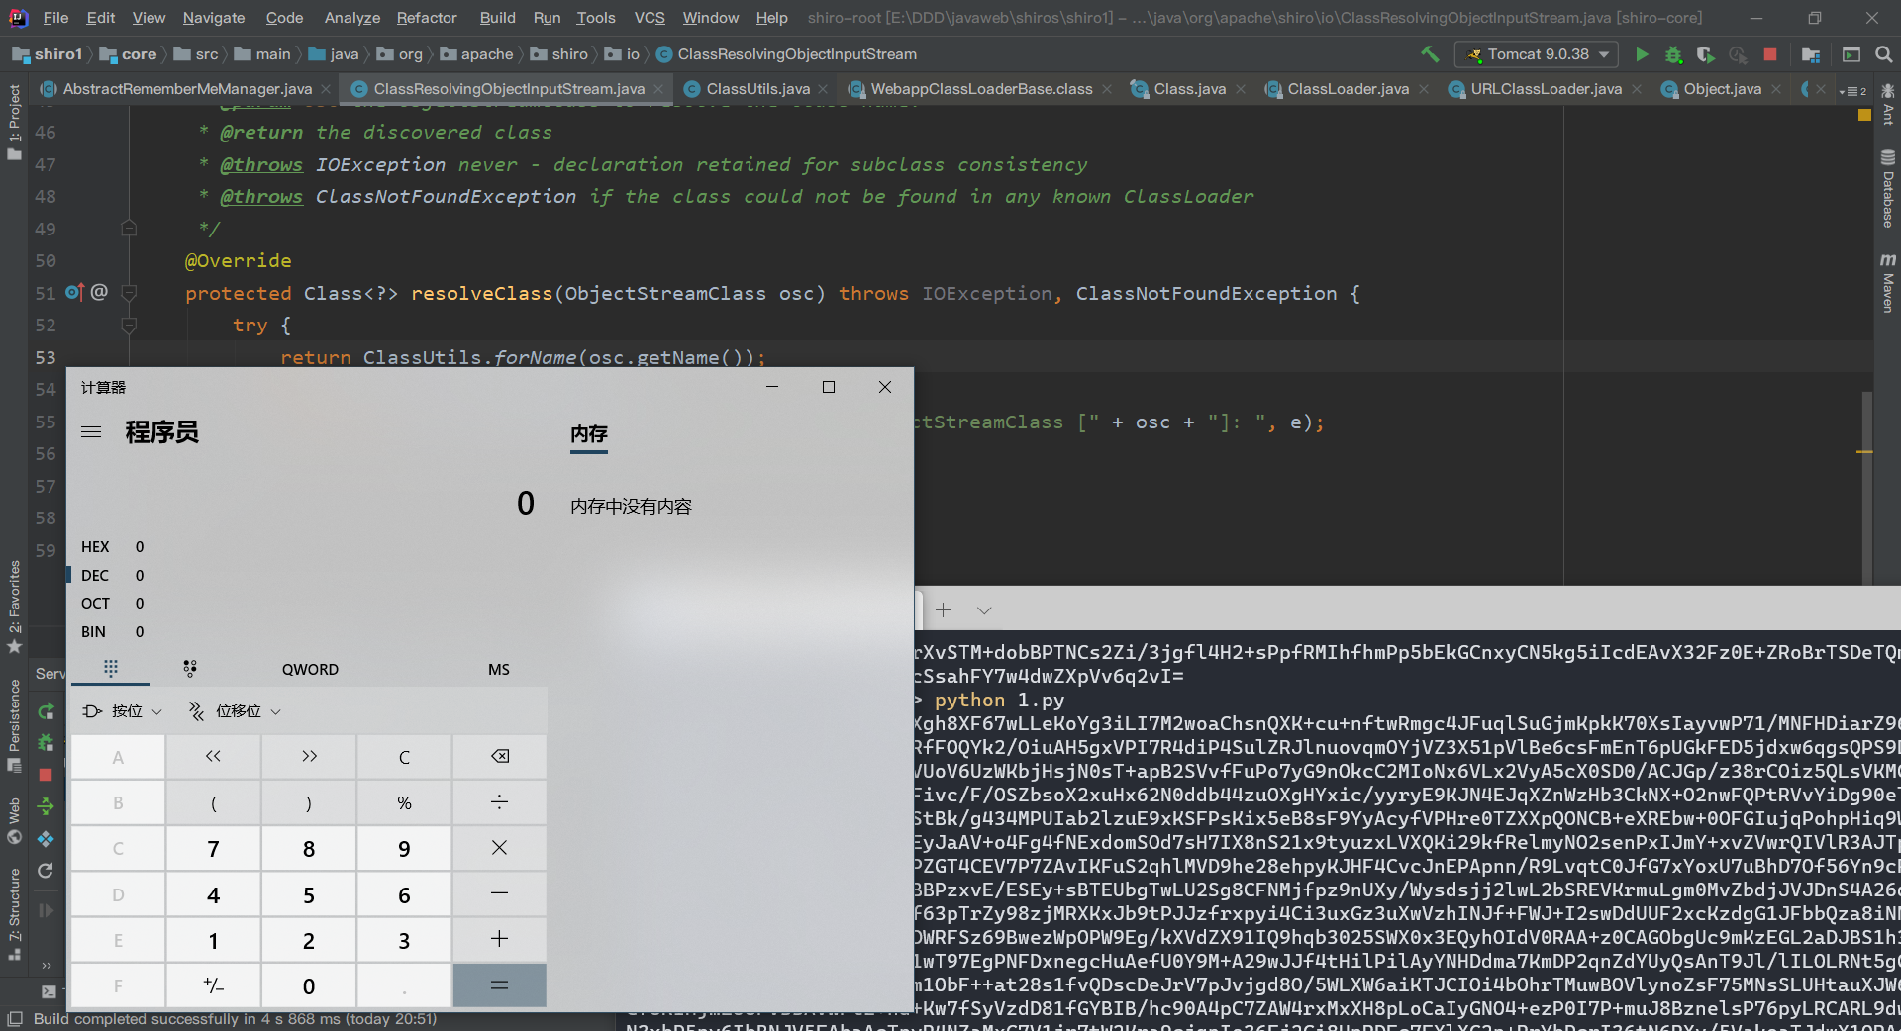Toggle fold marker at line 52 try block
The height and width of the screenshot is (1031, 1901).
(x=129, y=325)
